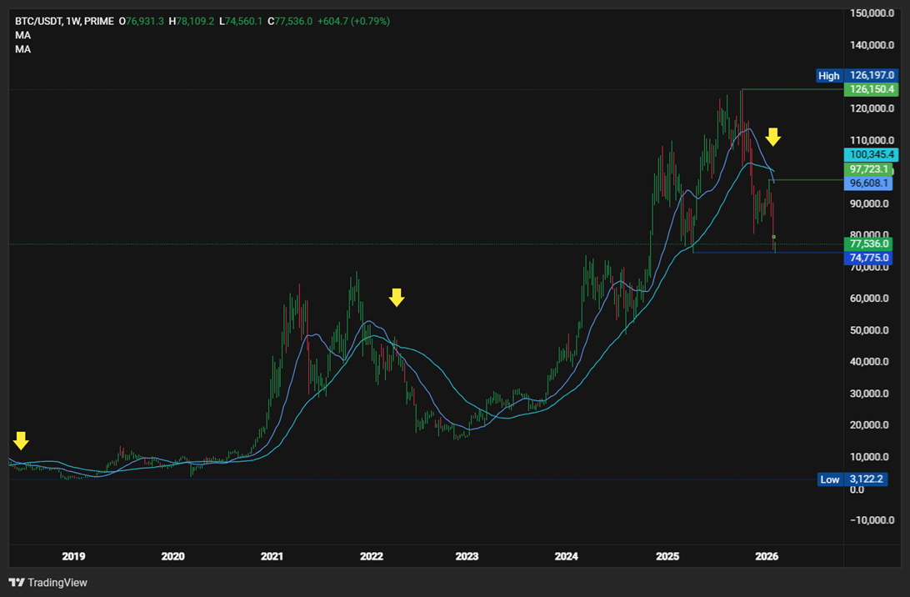This screenshot has height=597, width=910.
Task: Click the 2023 label on the time axis
Action: pyautogui.click(x=466, y=556)
